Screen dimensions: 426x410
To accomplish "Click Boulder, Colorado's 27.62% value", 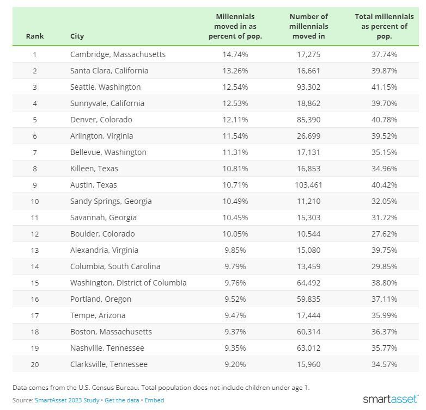I will coord(384,234).
